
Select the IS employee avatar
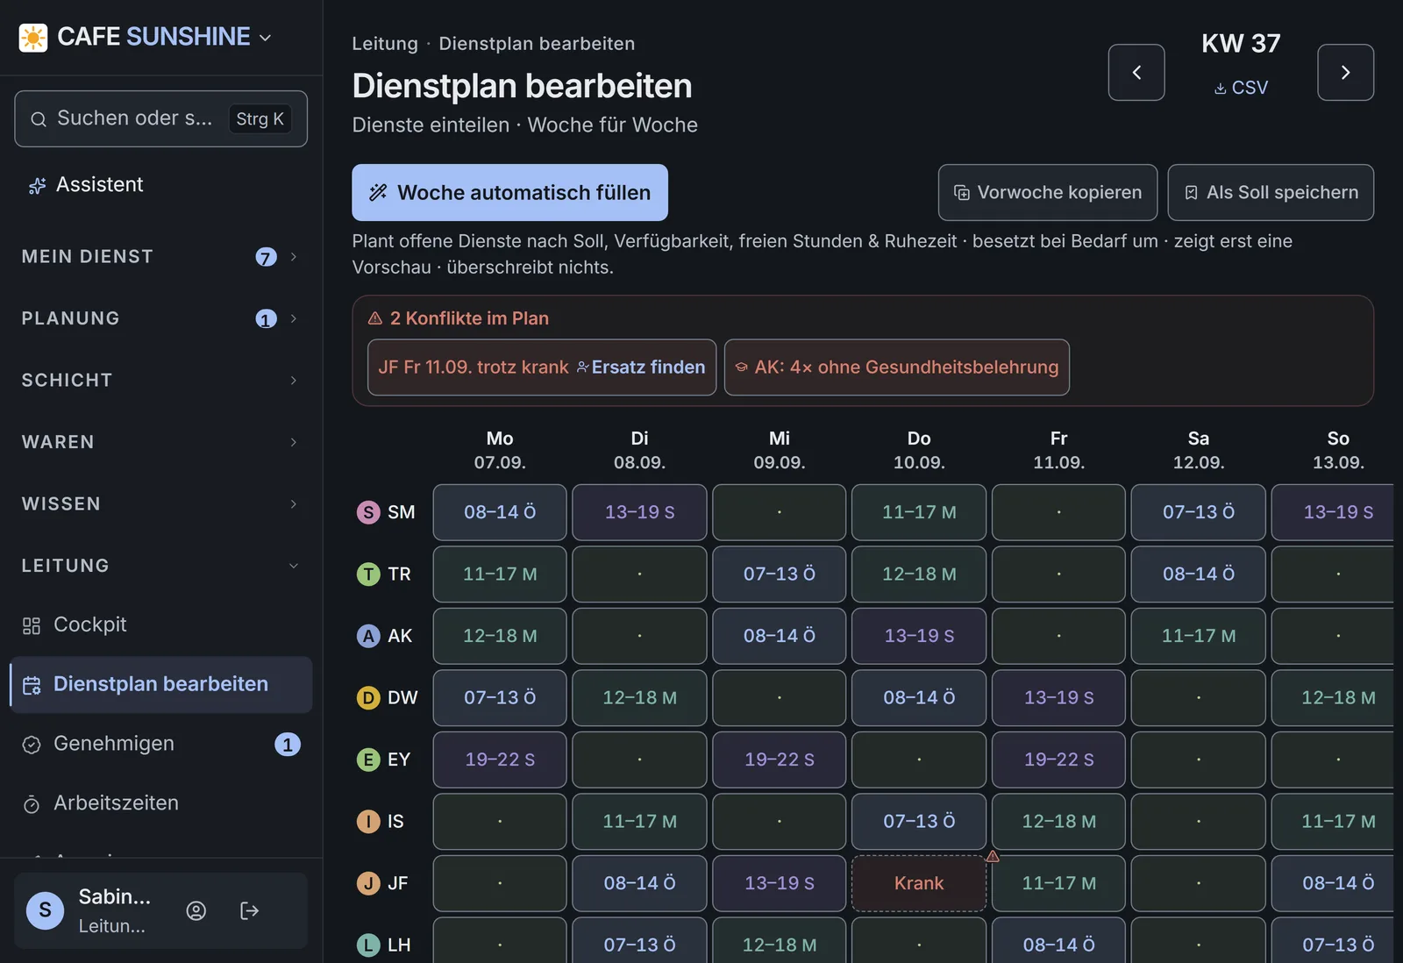coord(368,822)
